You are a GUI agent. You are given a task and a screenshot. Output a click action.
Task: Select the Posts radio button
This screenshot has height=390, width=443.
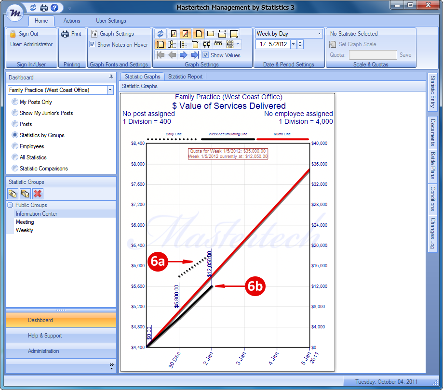14,124
